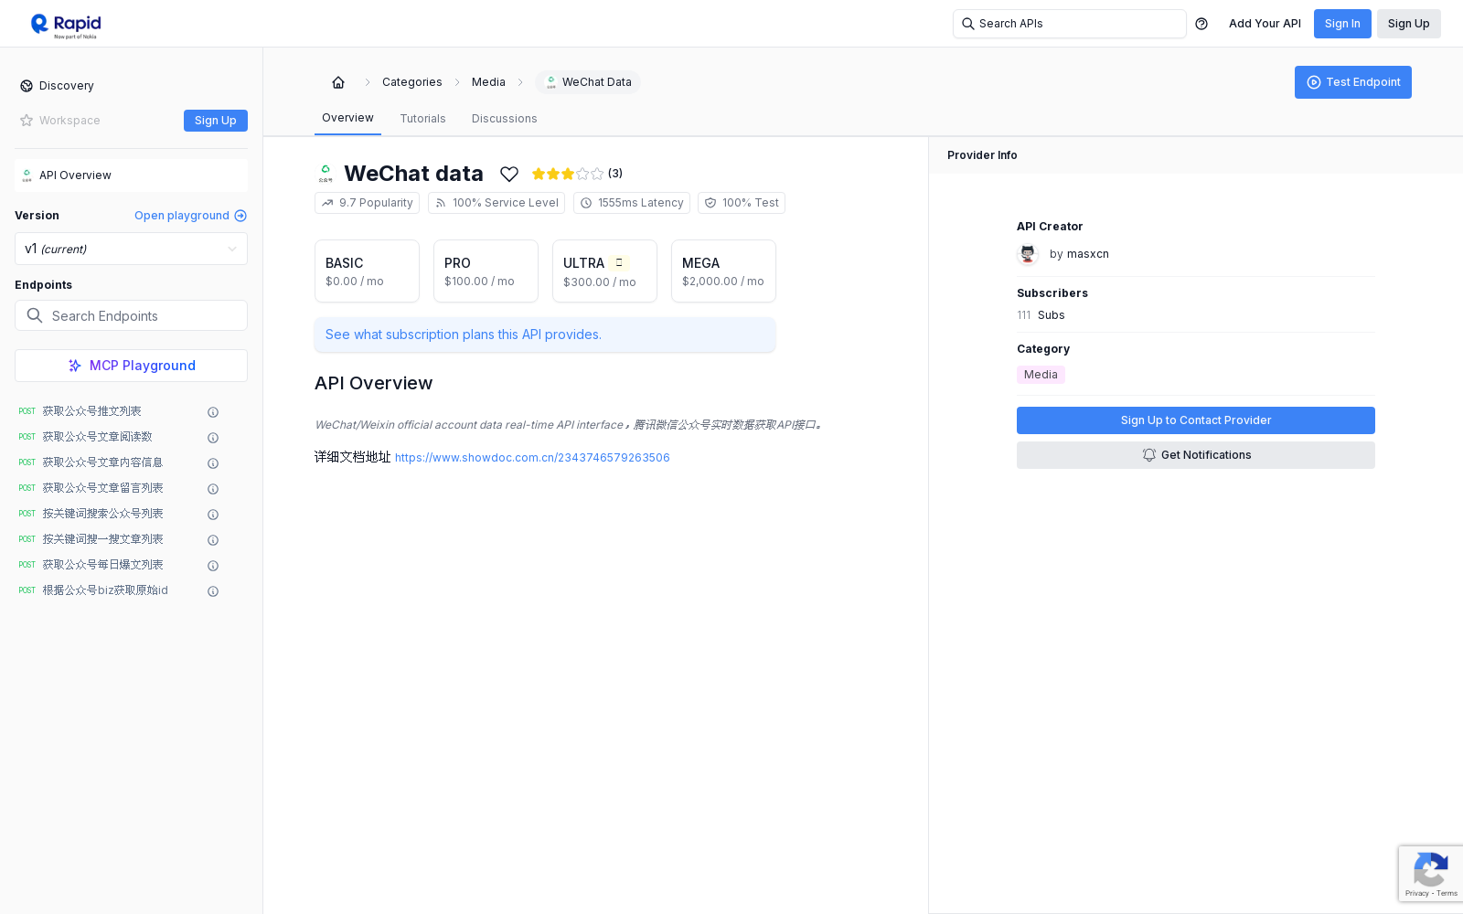Click the 9.7 Popularity badge
The height and width of the screenshot is (914, 1463).
click(x=367, y=203)
